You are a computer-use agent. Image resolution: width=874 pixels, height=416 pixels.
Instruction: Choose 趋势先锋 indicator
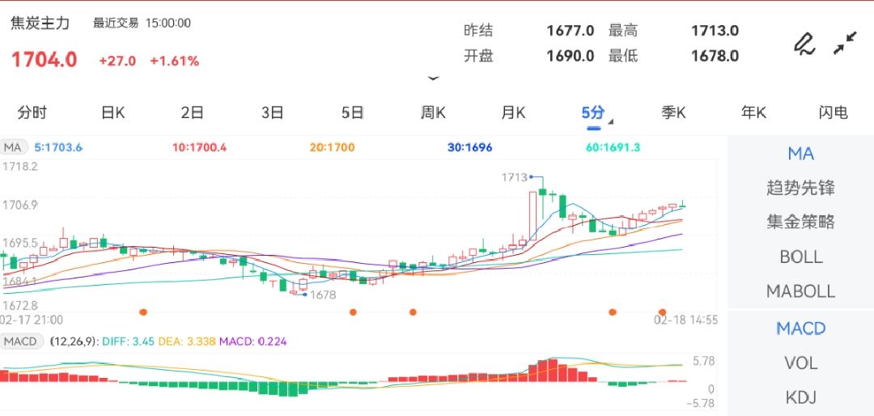click(x=800, y=188)
